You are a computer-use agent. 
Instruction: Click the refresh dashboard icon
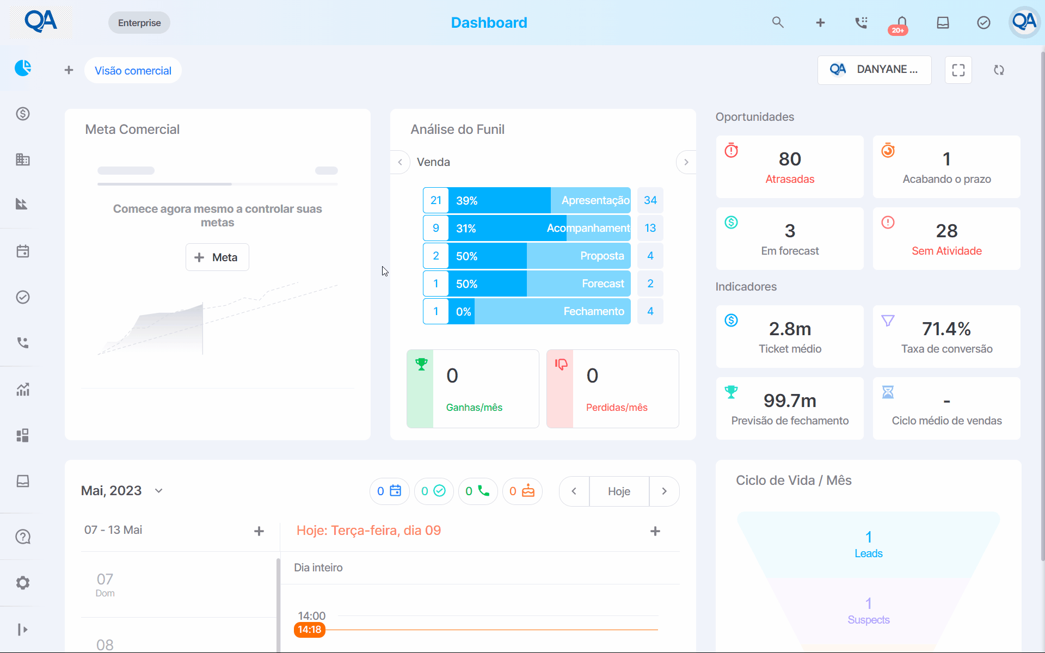999,70
